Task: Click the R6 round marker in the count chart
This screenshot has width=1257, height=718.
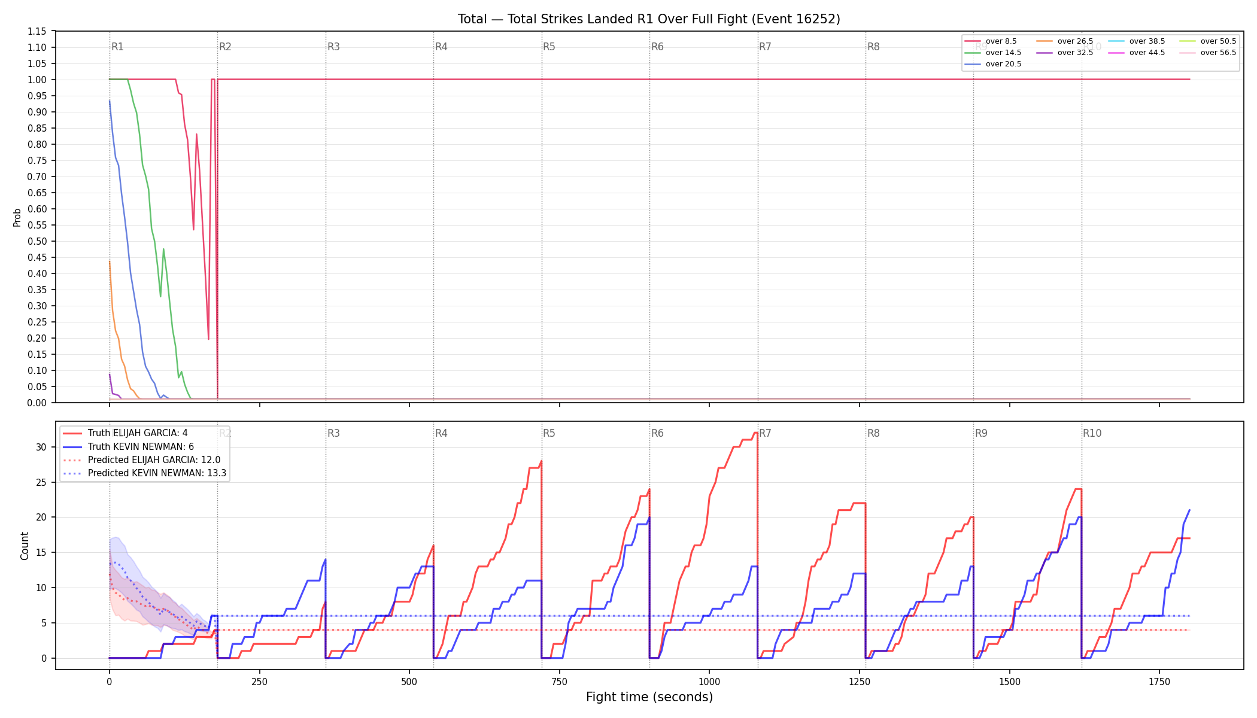Action: coord(657,433)
